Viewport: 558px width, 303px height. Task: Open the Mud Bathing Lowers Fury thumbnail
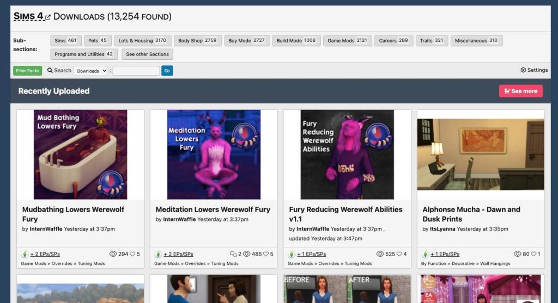coord(81,154)
